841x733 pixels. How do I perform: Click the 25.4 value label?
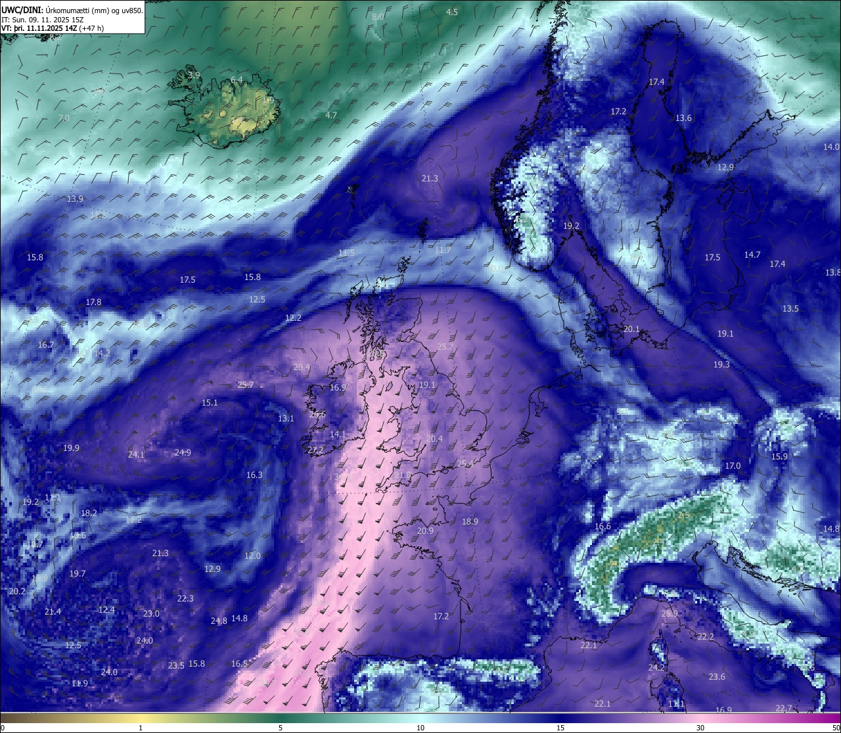point(465,463)
